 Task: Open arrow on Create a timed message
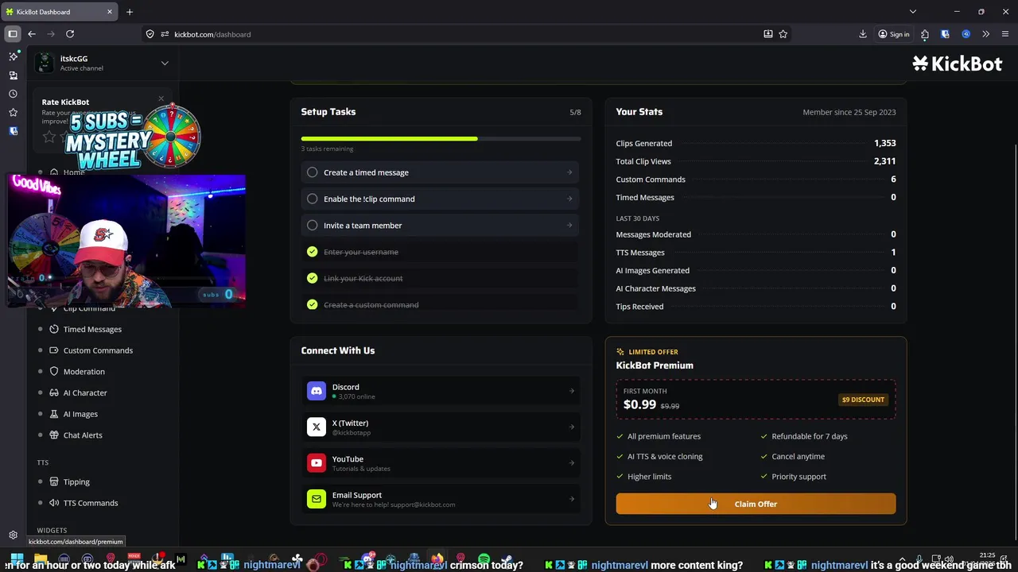569,172
